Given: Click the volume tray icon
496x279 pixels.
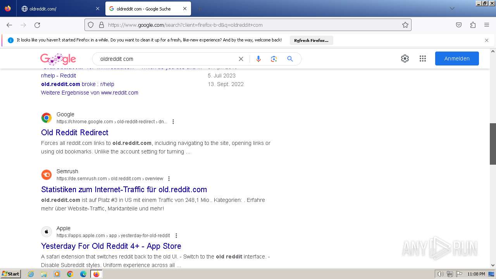Looking at the screenshot, I should 441,274.
